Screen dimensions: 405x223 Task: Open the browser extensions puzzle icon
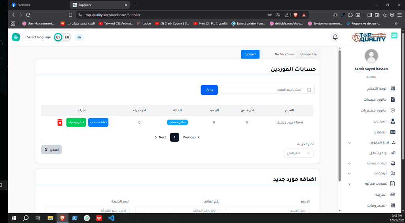(350, 15)
